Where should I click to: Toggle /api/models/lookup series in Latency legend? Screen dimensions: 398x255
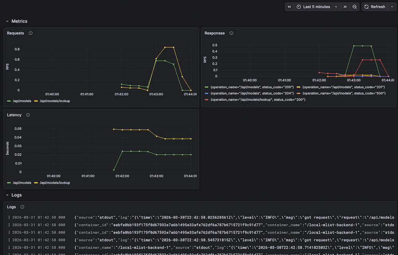click(x=52, y=183)
